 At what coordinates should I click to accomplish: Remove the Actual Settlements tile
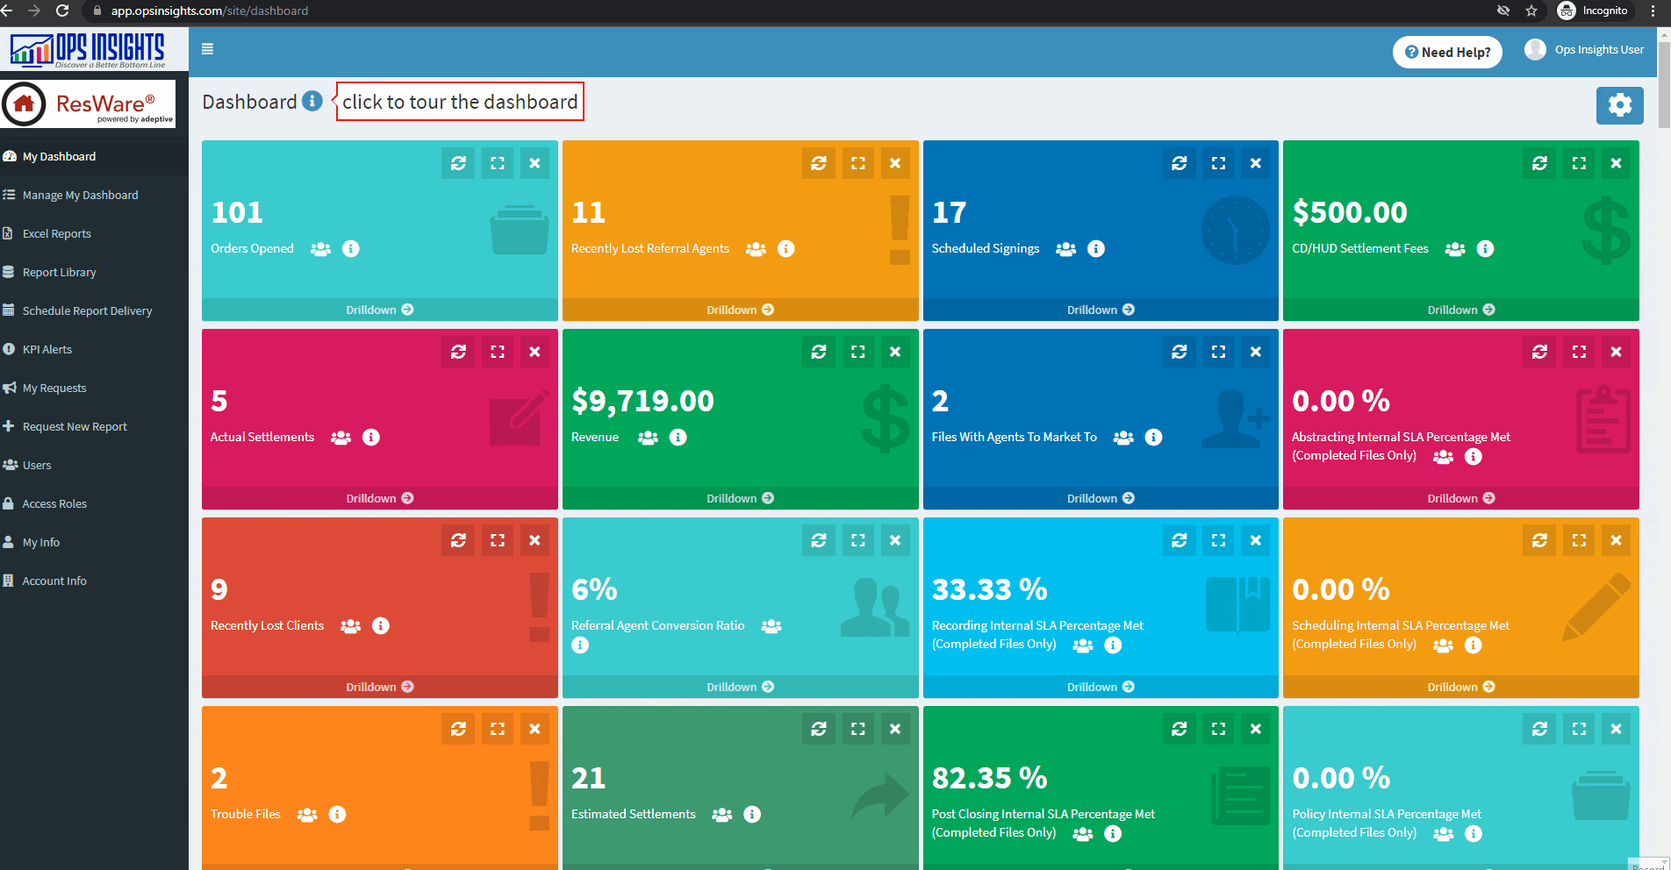pyautogui.click(x=534, y=351)
